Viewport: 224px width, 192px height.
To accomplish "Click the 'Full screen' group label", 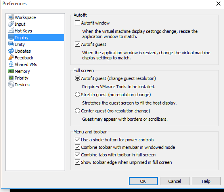I will [84, 70].
